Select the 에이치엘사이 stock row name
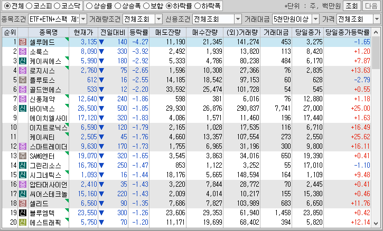383x231 pixels. coord(49,118)
